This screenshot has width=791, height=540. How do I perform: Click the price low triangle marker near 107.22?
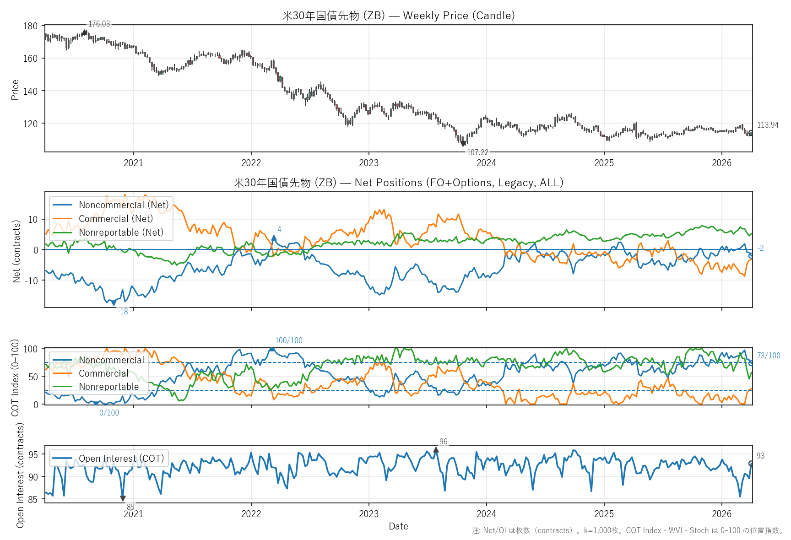tap(463, 144)
